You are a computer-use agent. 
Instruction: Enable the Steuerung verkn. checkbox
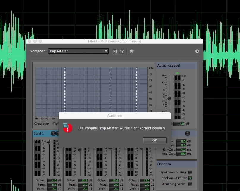[x=190, y=184]
